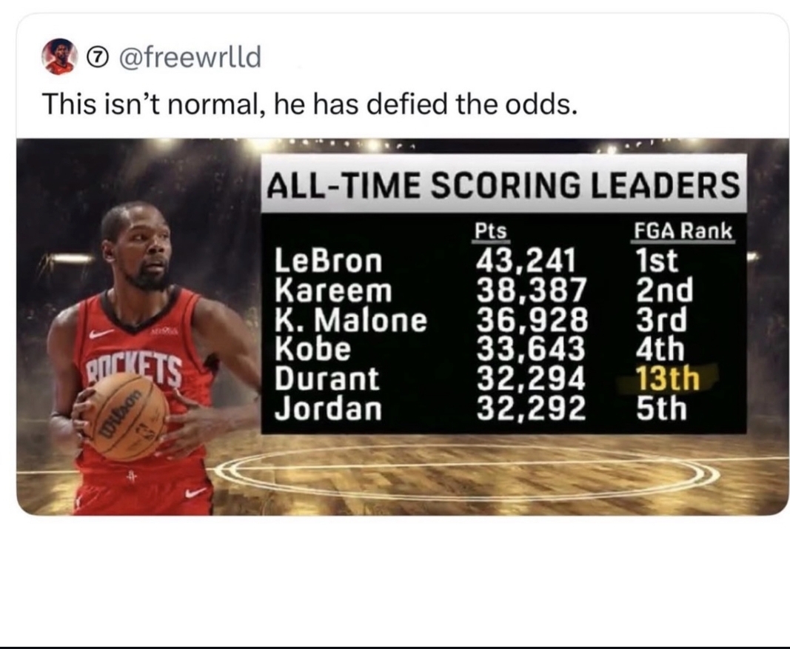Select the LeBron row name
790x649 pixels.
point(329,261)
